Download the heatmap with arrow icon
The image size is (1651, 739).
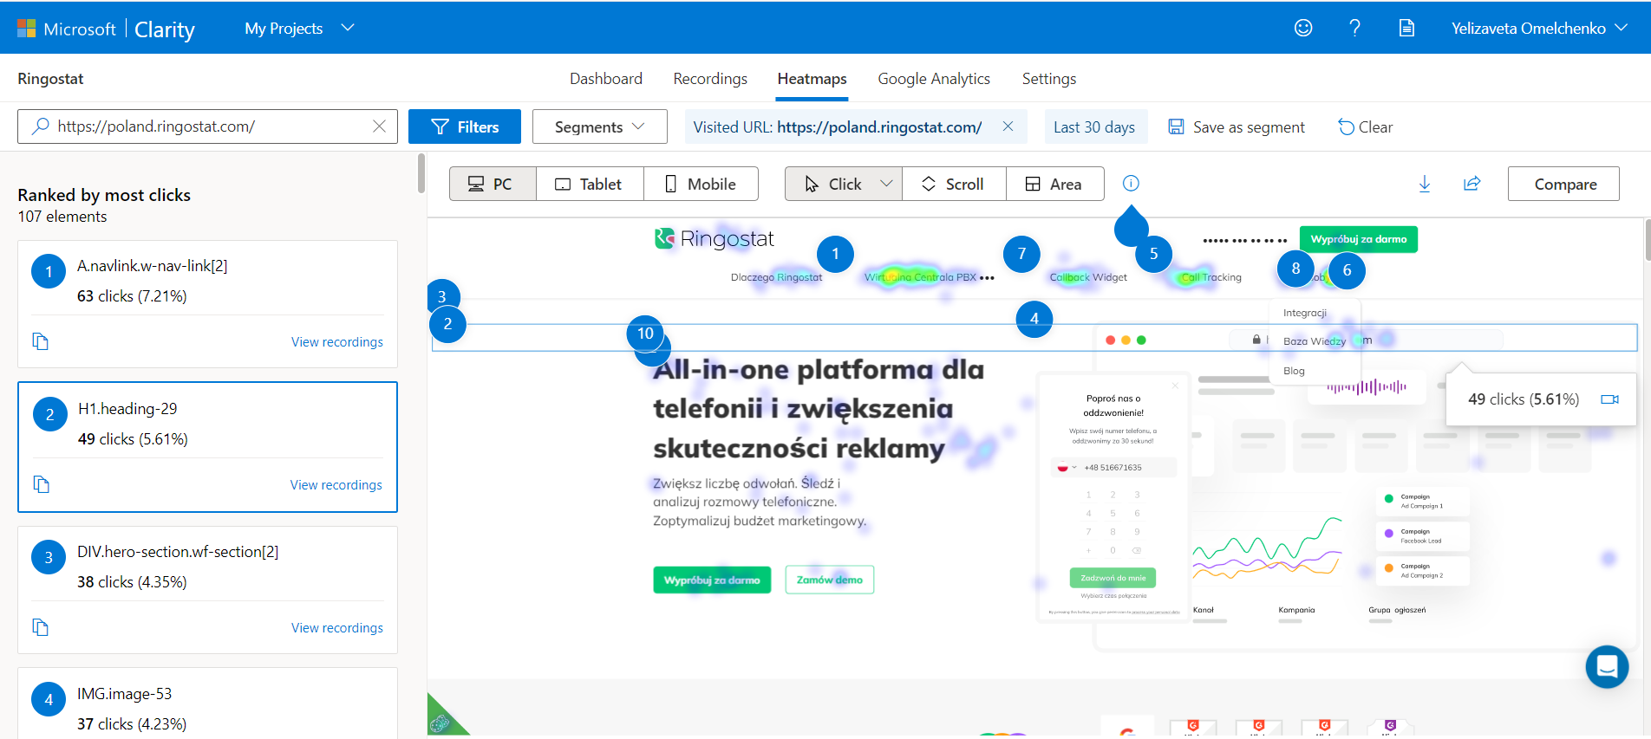[1425, 184]
